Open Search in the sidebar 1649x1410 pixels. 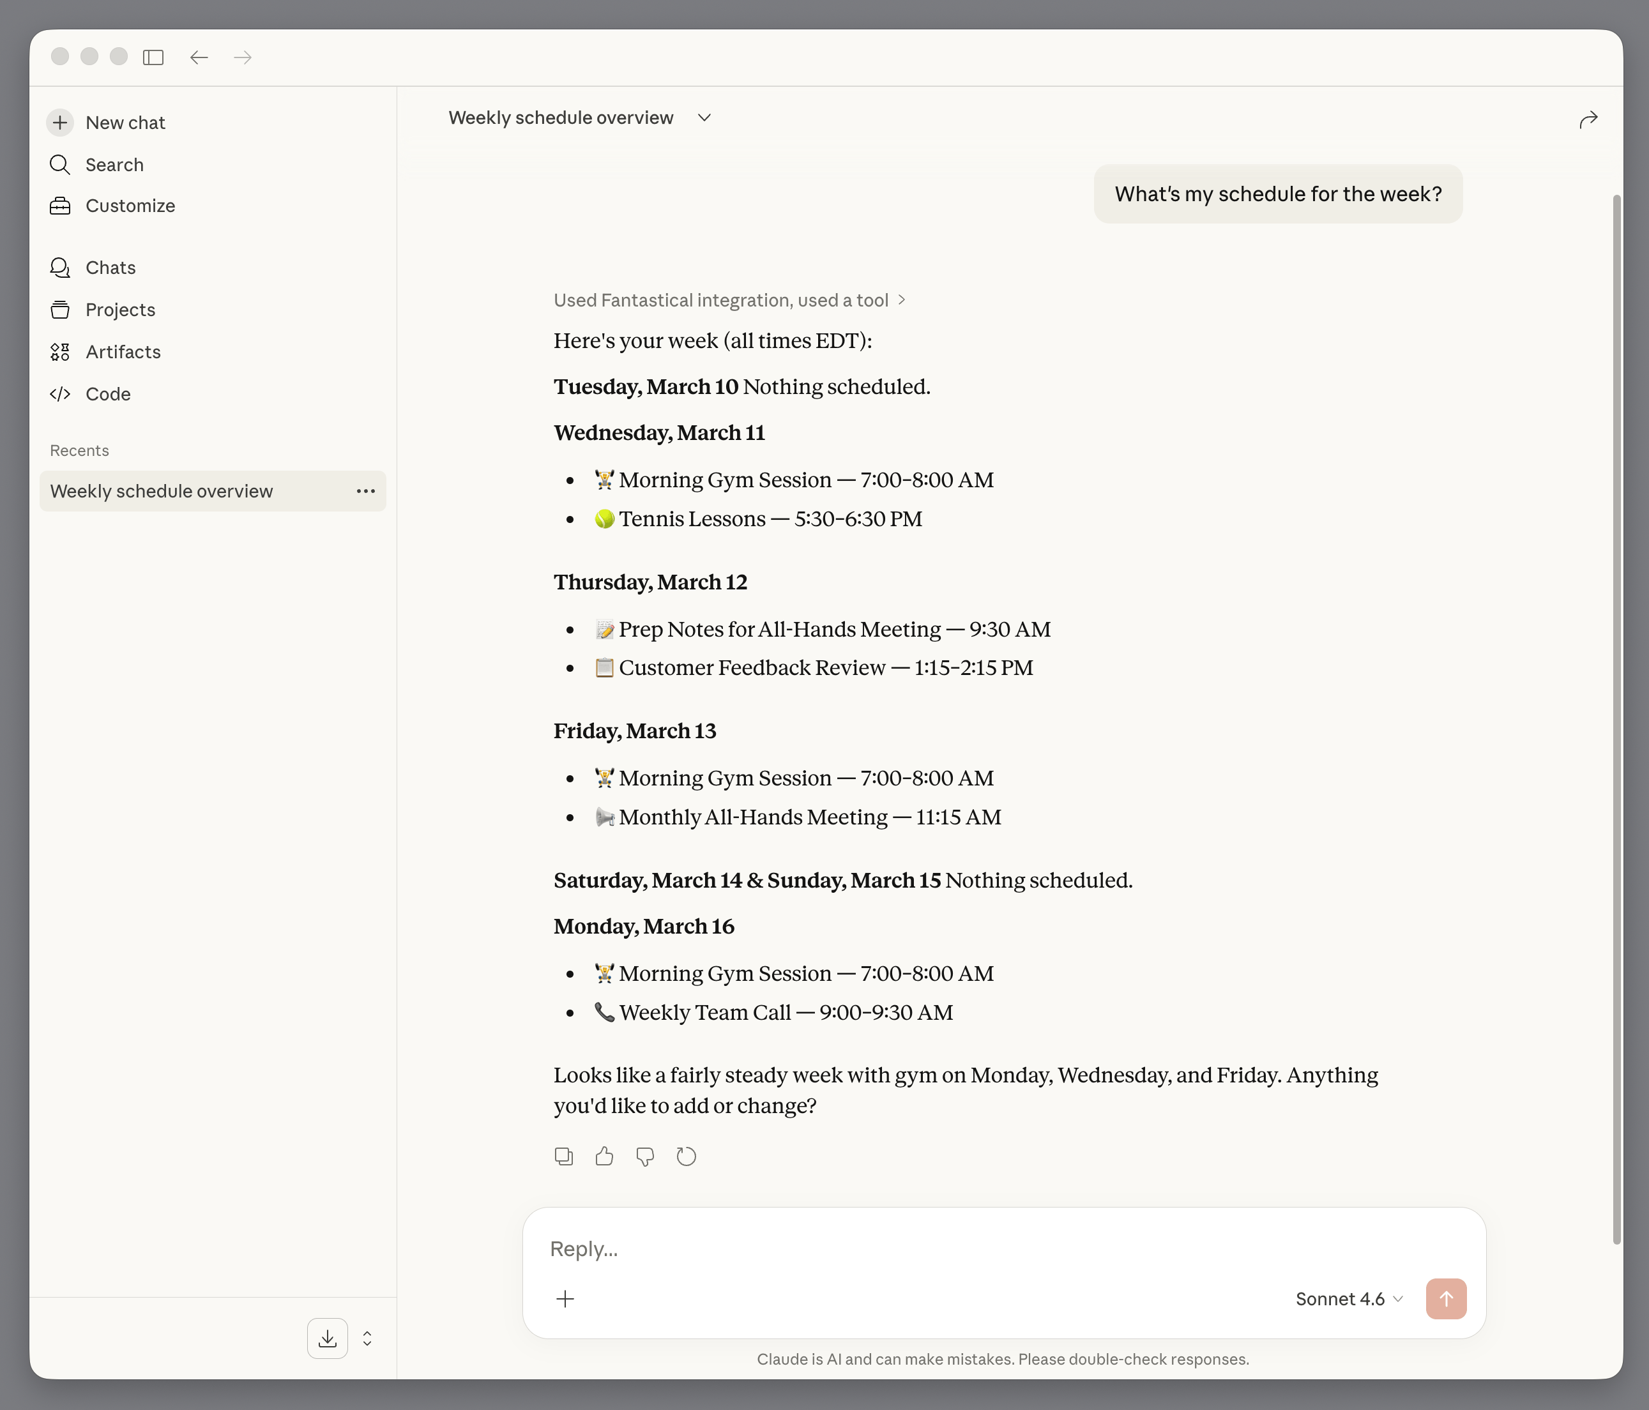pos(114,165)
